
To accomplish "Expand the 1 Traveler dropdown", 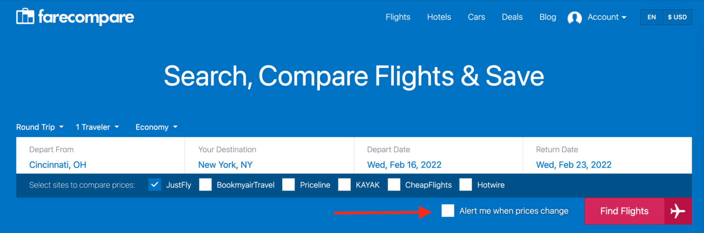I will 98,127.
